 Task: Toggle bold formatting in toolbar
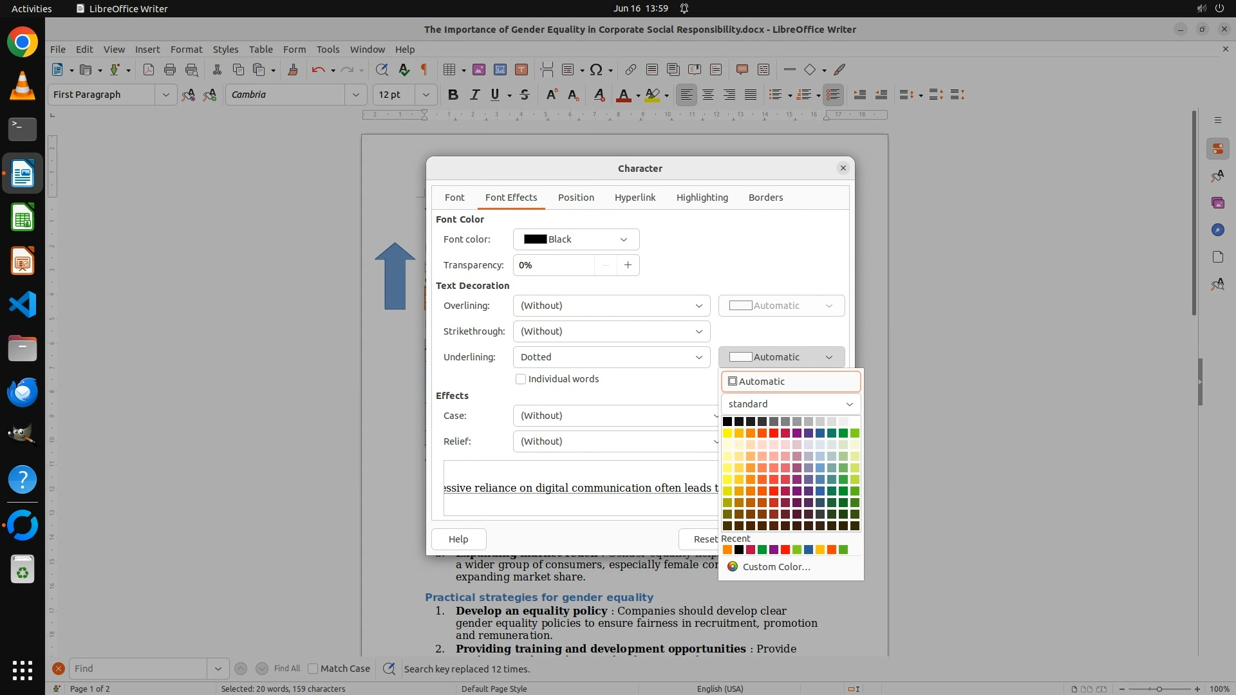point(453,95)
